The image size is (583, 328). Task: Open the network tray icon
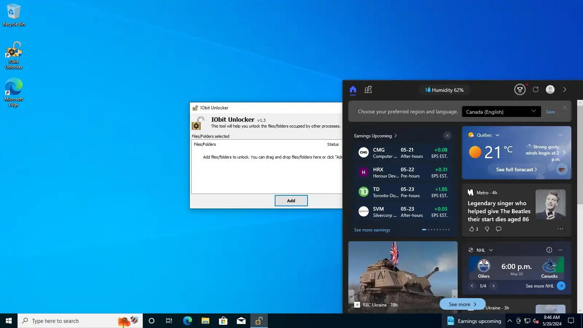pos(527,321)
